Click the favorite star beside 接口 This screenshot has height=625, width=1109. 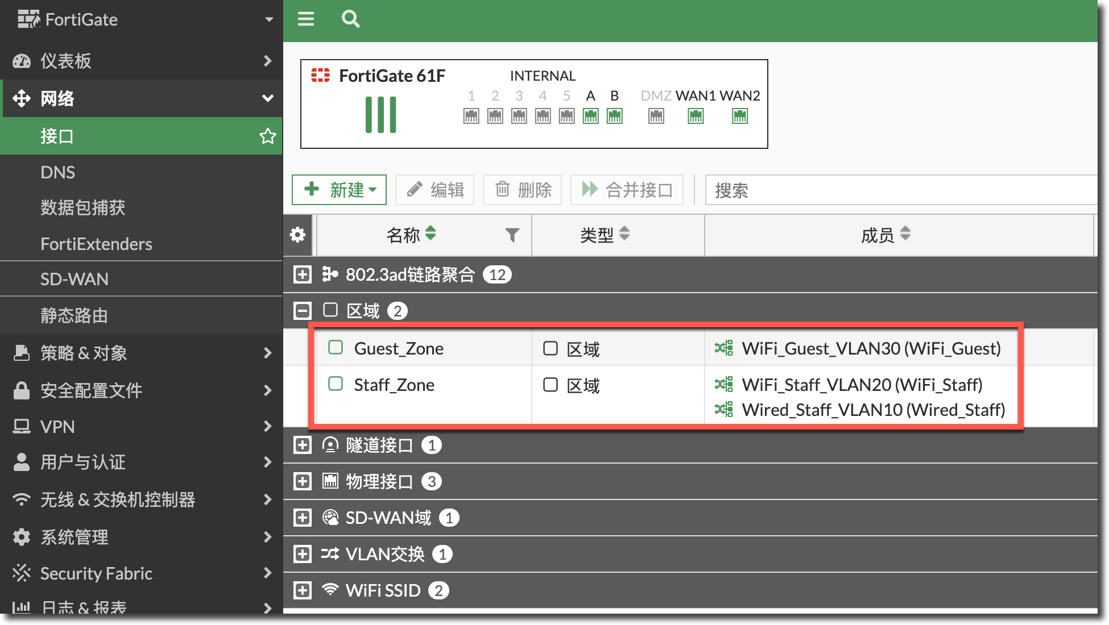tap(267, 136)
